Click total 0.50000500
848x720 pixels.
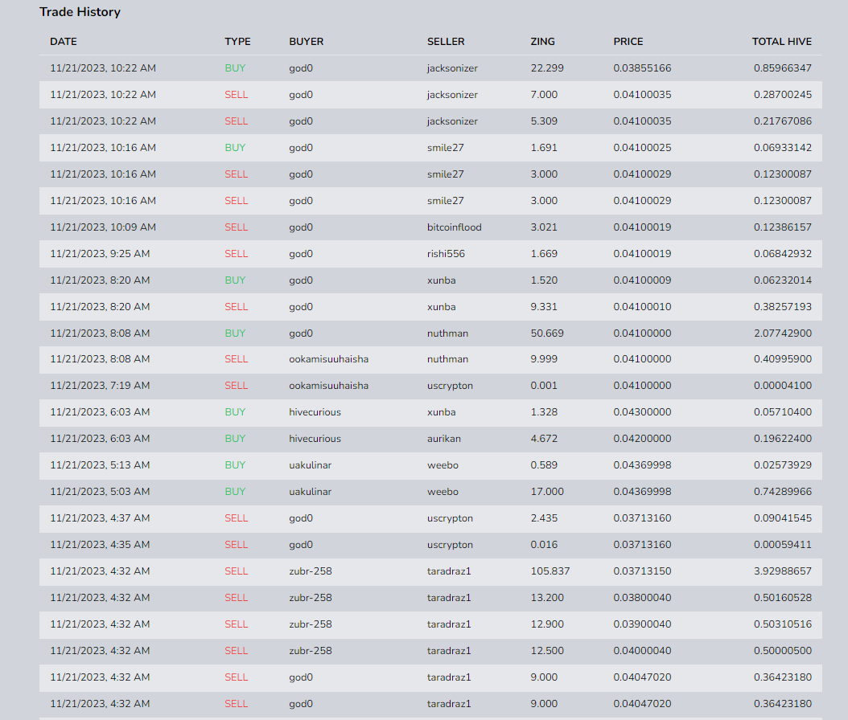click(783, 650)
